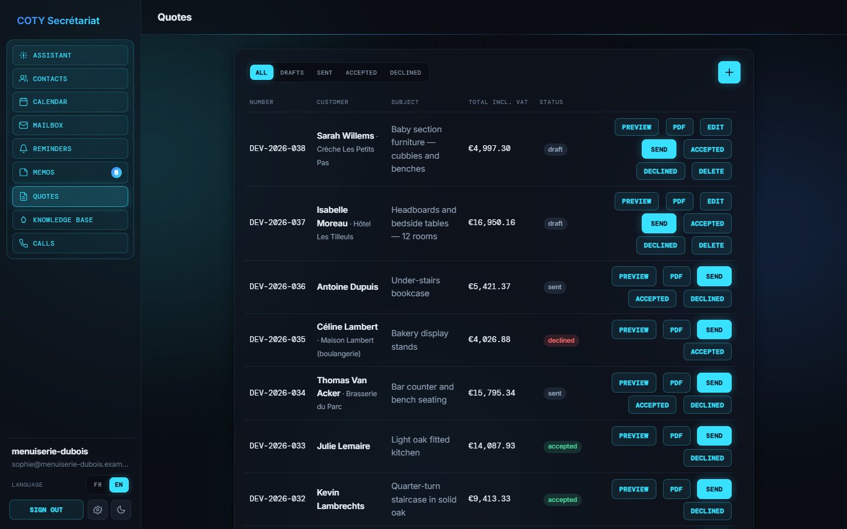Click the Knowledge Base icon

[x=24, y=220]
